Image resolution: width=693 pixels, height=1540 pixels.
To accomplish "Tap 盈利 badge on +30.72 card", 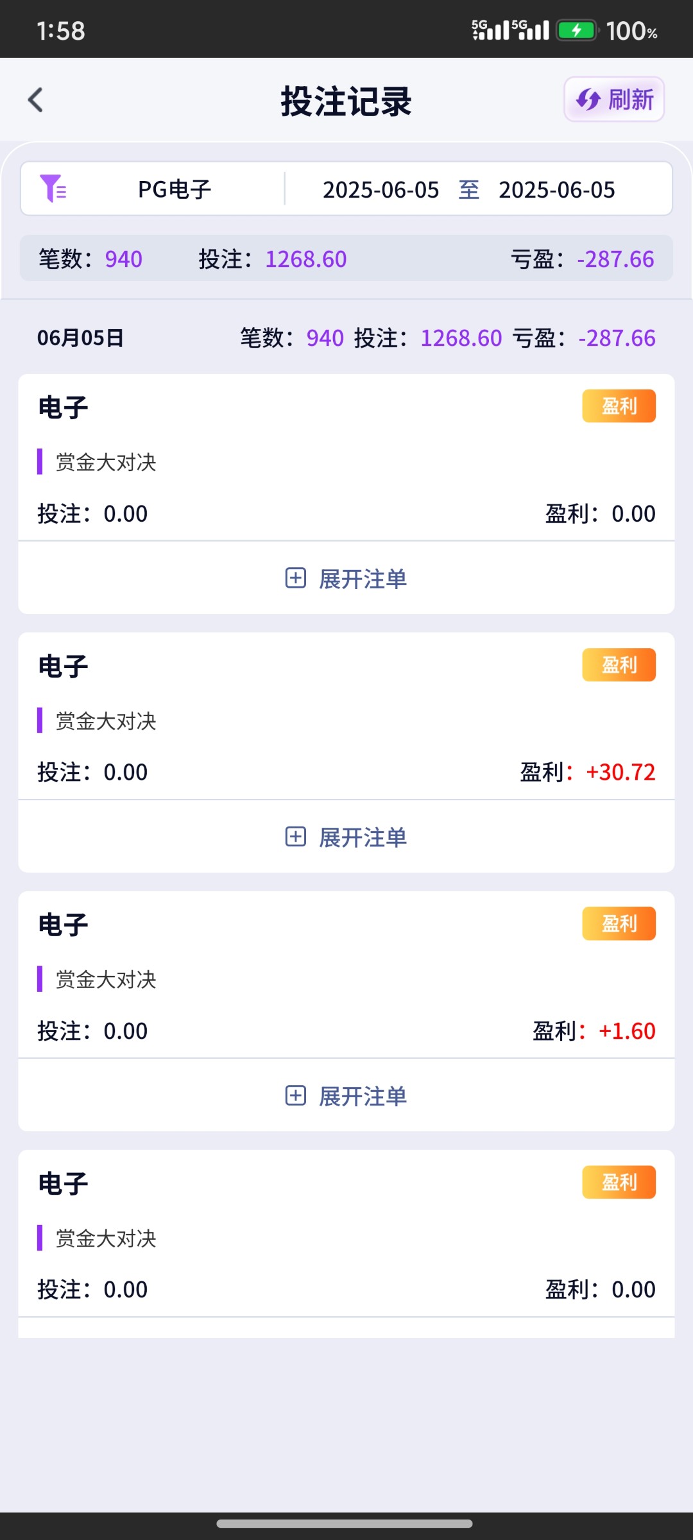I will pos(619,665).
